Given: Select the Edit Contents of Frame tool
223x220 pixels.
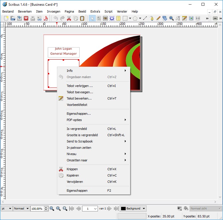Looking at the screenshot, I should point(178,18).
